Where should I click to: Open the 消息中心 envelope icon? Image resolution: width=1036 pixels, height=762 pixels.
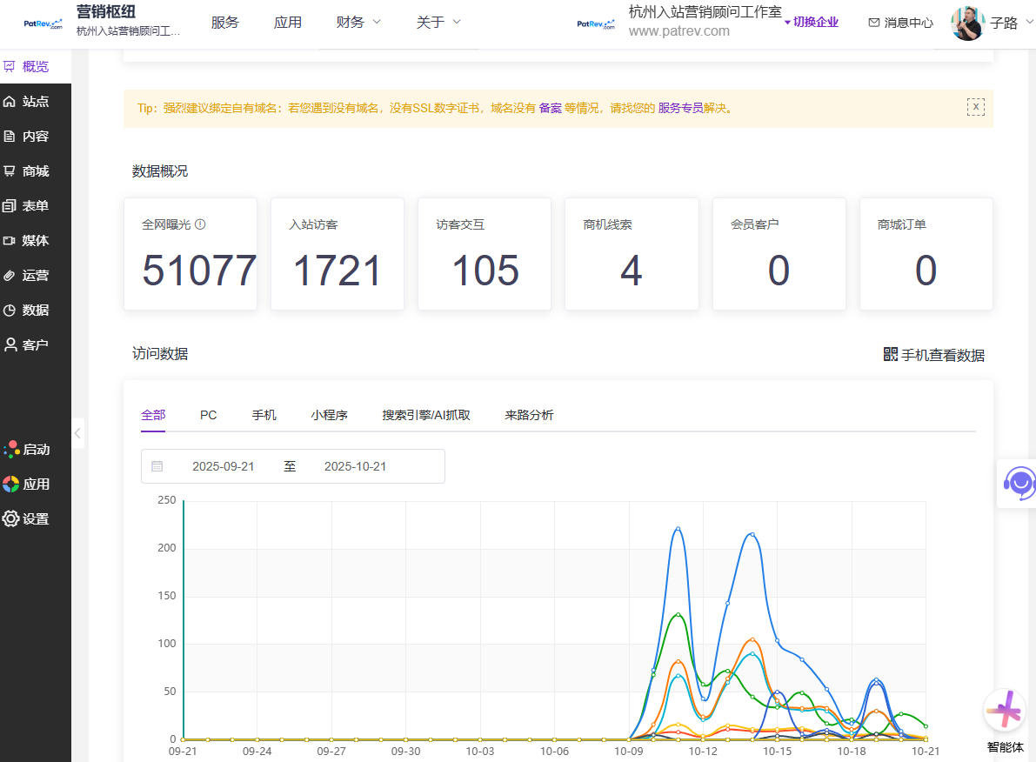[873, 23]
